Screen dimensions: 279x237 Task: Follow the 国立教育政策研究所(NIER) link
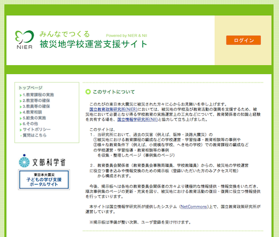pos(113,109)
